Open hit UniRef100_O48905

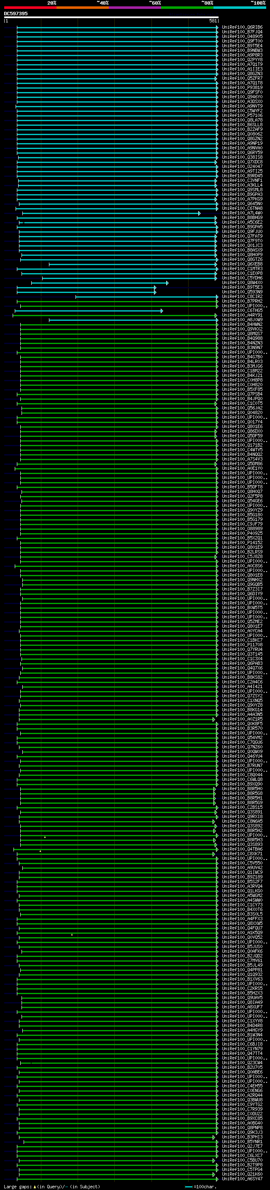242,36
